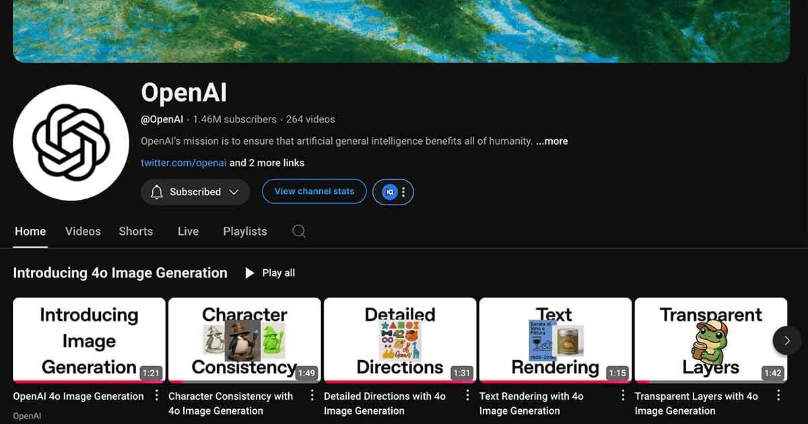Open the twitter.com/openai link
This screenshot has height=424, width=808.
[x=184, y=163]
